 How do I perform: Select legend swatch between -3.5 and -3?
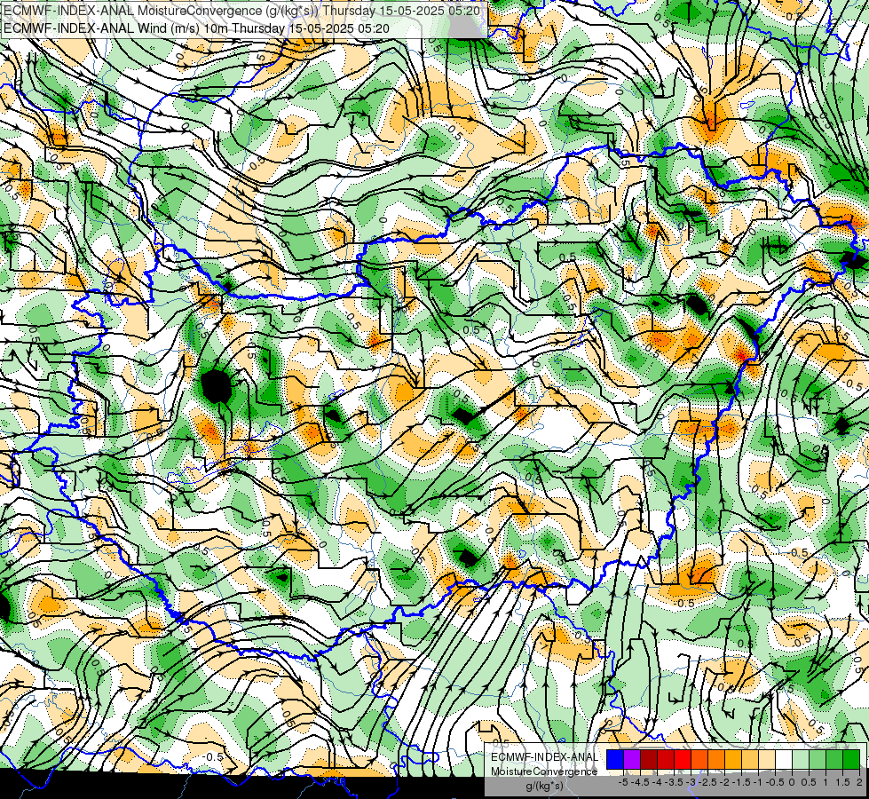683,760
